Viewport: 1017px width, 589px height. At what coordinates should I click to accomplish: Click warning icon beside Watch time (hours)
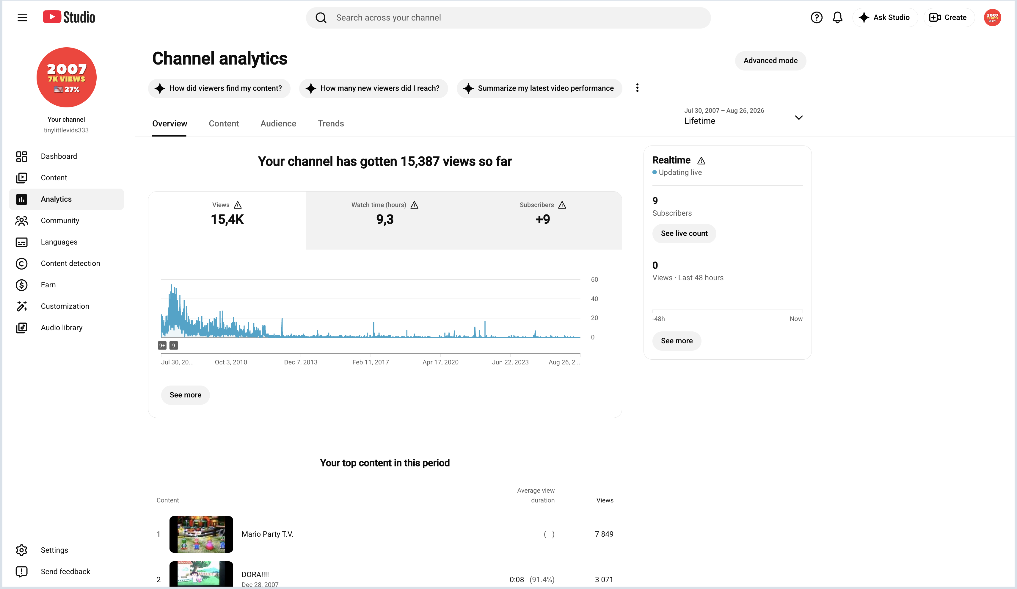[415, 205]
